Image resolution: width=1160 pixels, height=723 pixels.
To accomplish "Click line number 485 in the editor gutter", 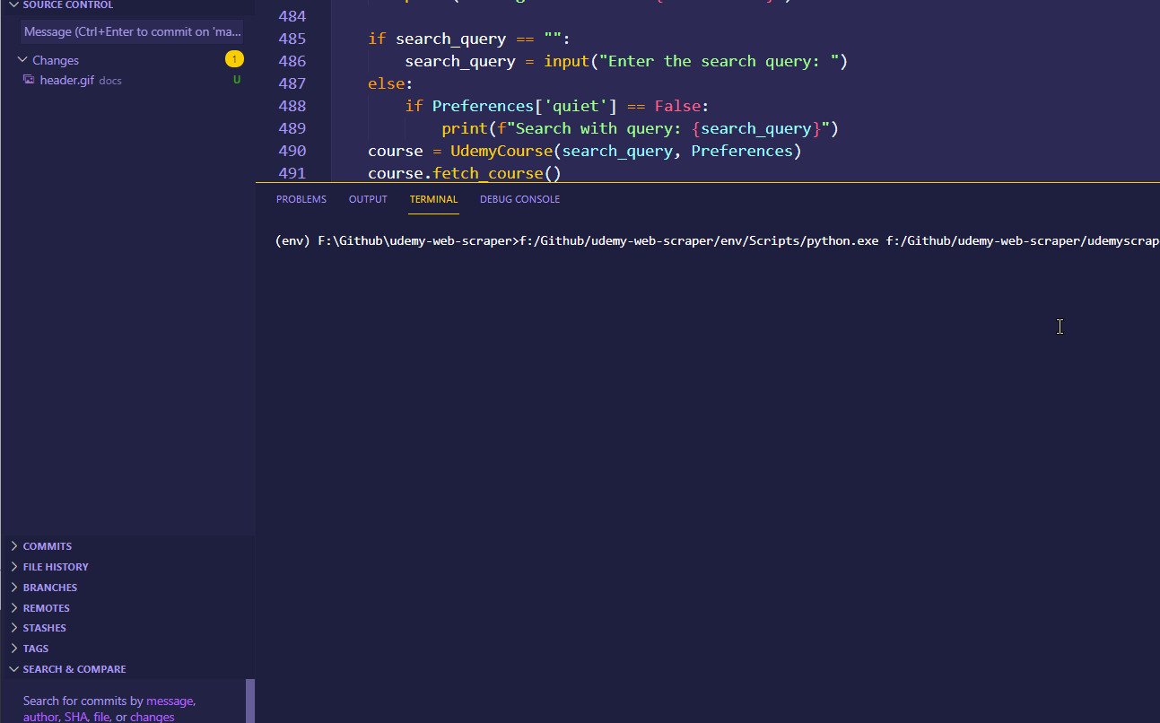I will (x=292, y=39).
